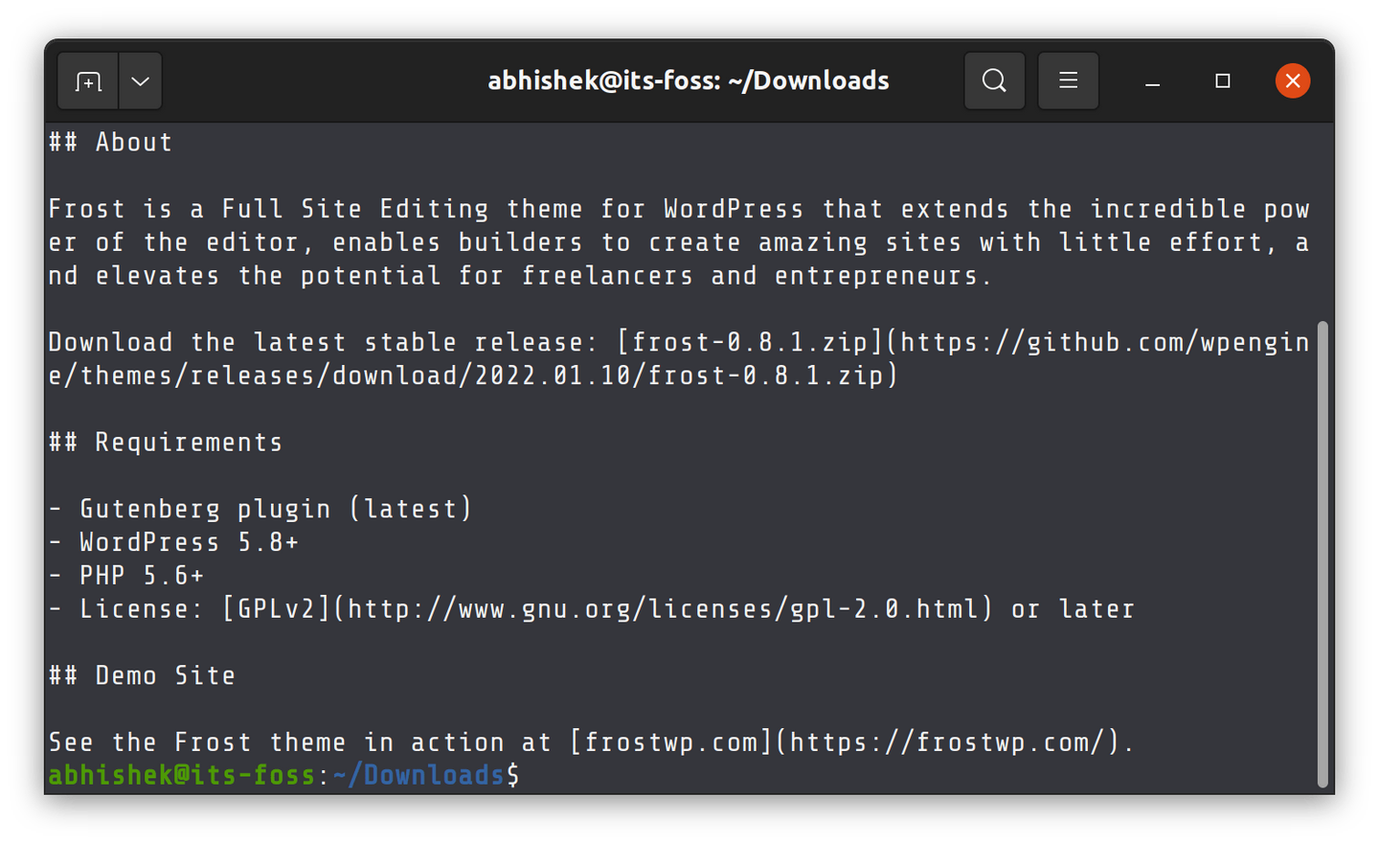Click the WordPress 5.8+ requirement line
This screenshot has width=1379, height=844.
point(173,541)
